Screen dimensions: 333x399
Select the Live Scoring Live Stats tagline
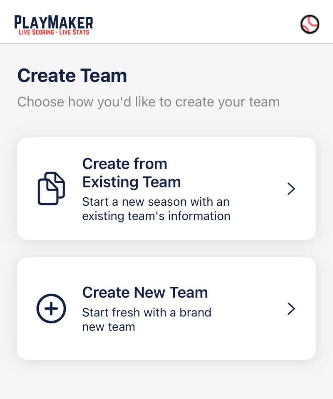(x=53, y=30)
